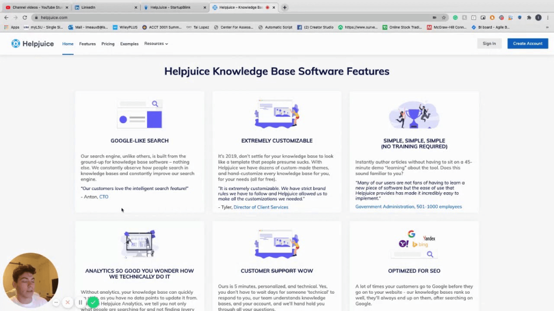Click the trophy celebration illustration
Image resolution: width=554 pixels, height=311 pixels.
(x=414, y=114)
